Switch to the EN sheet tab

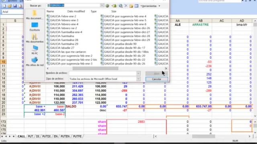pos(55,136)
